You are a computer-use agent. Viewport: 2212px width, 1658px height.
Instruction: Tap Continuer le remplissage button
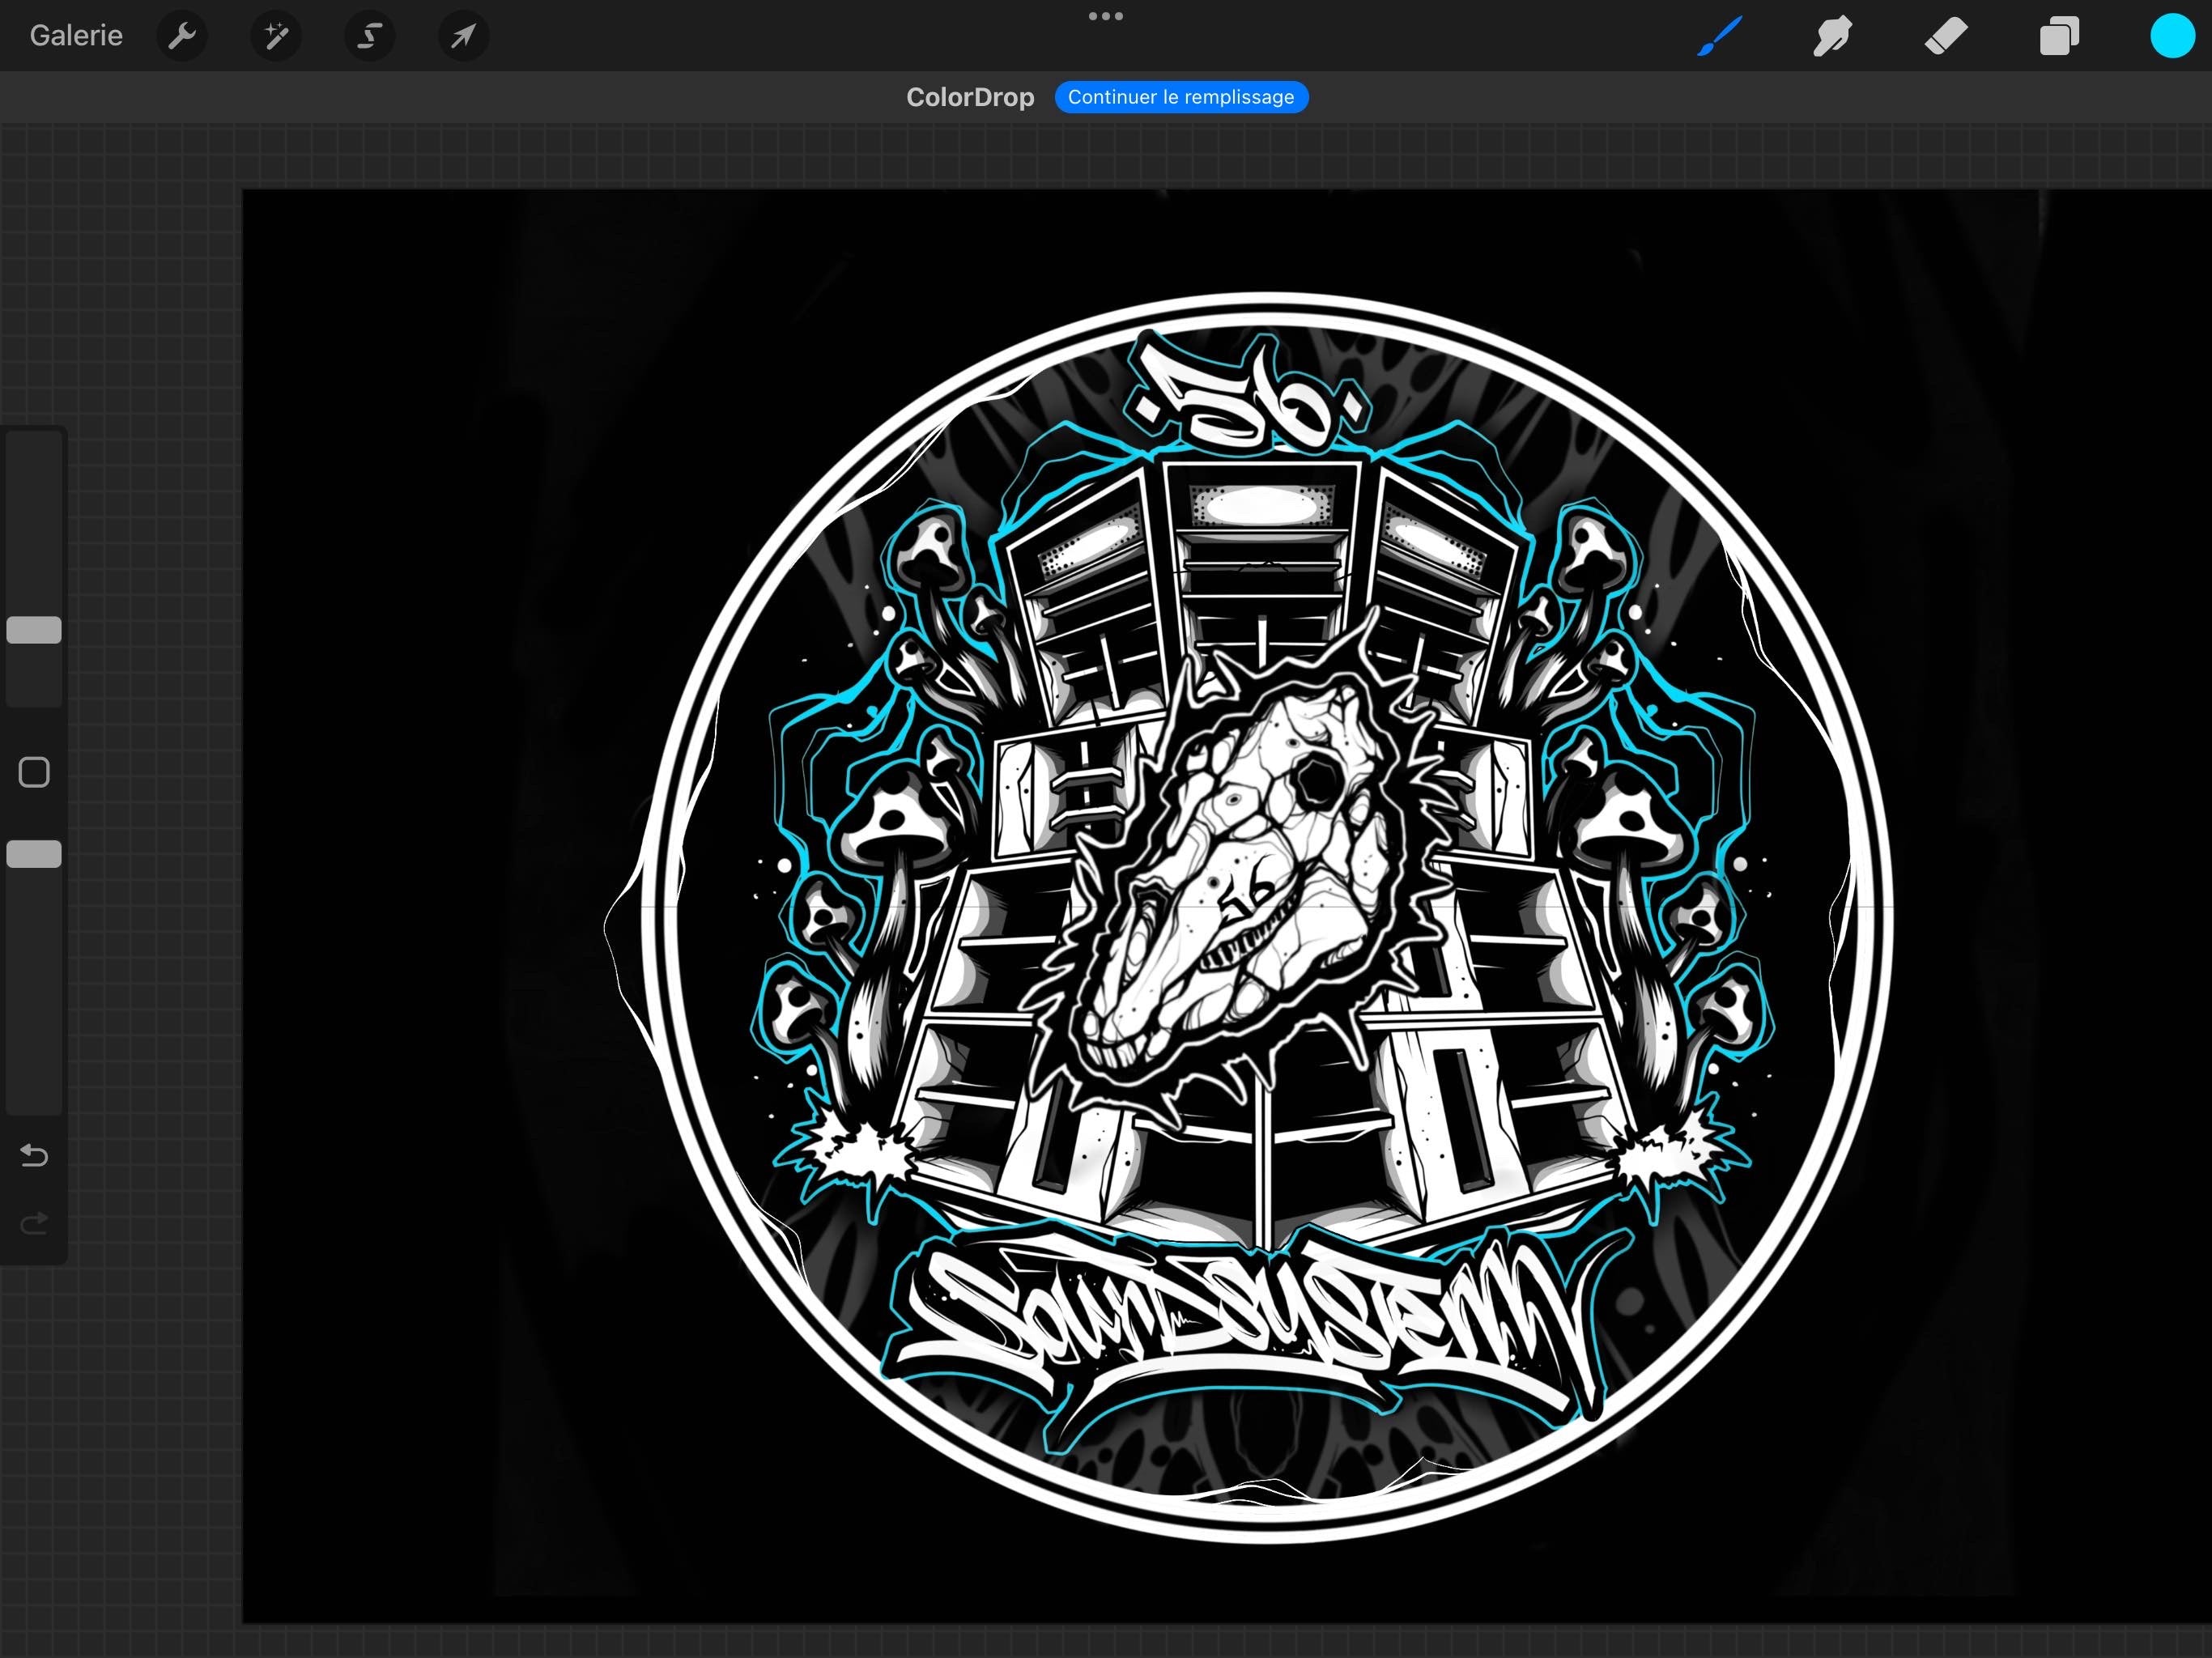click(1181, 97)
